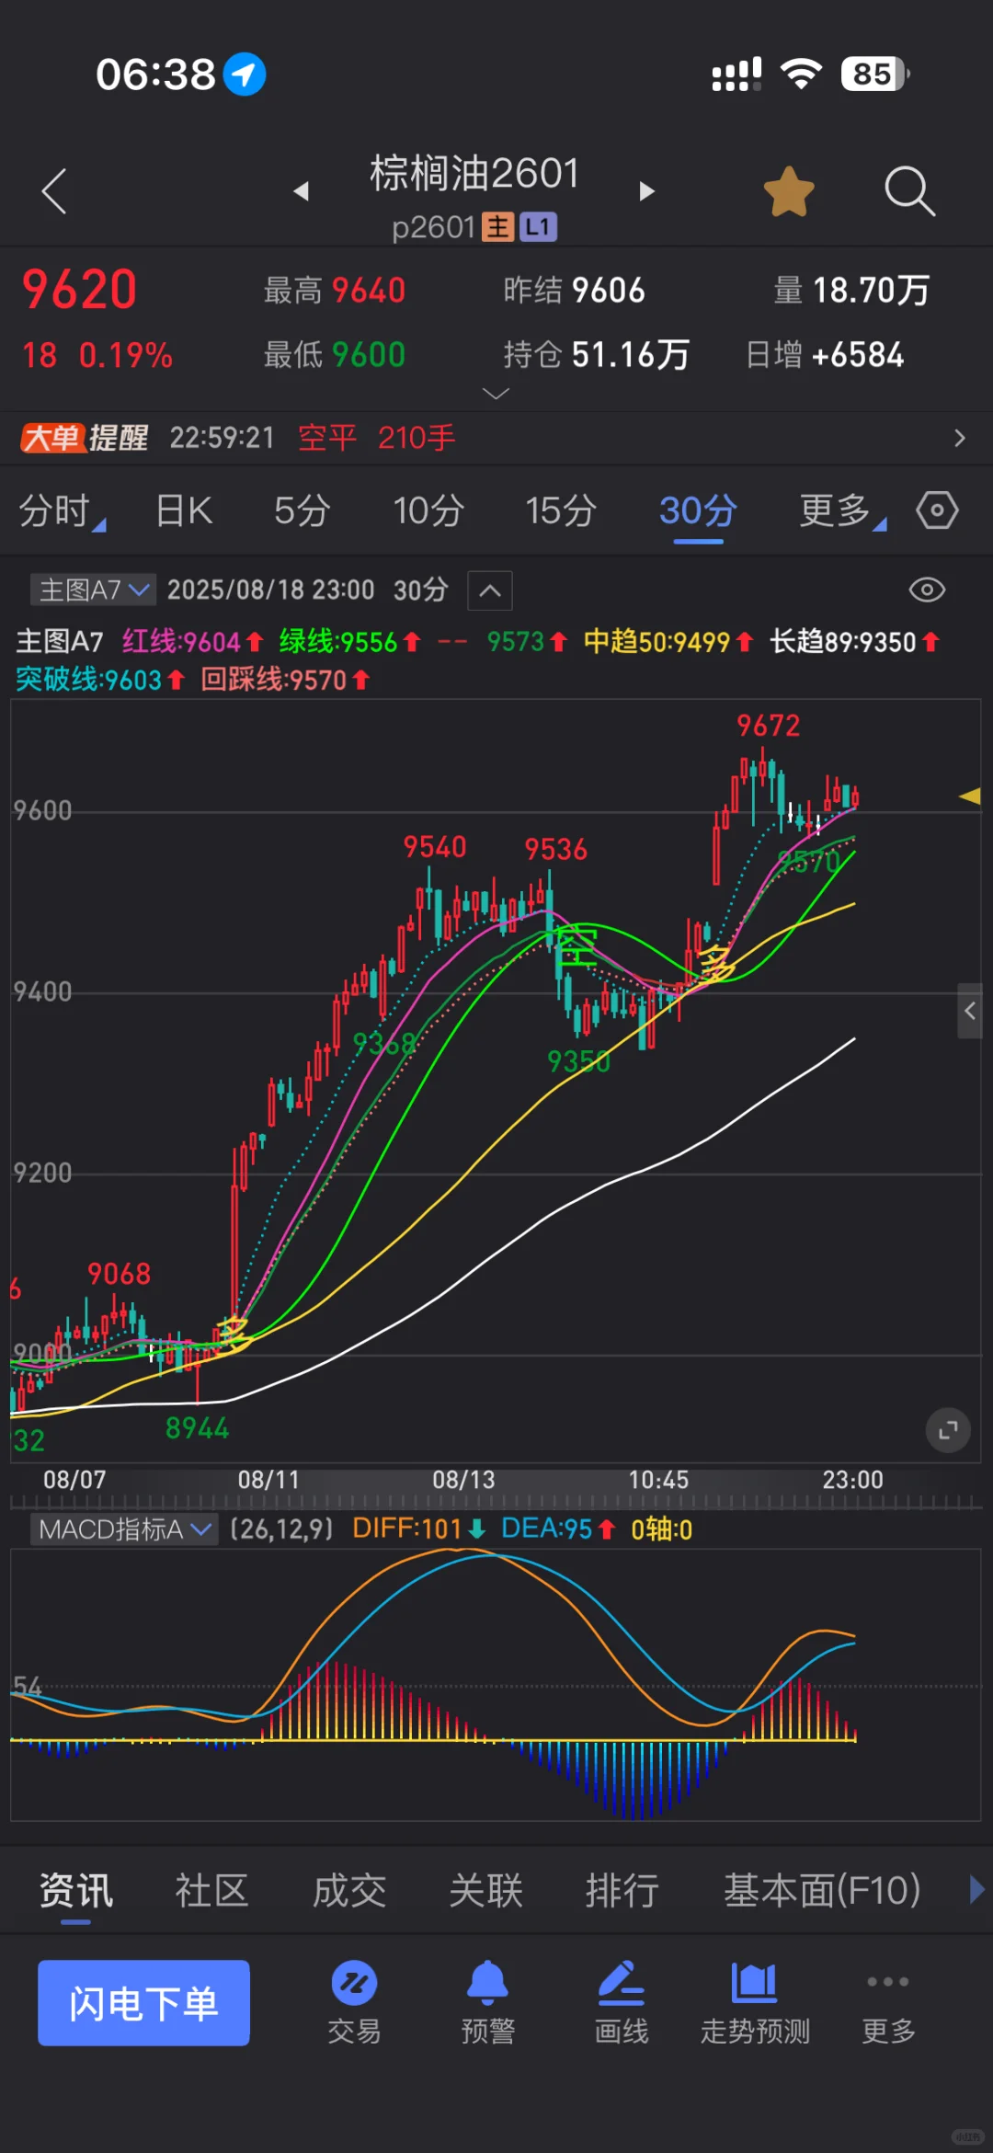Image resolution: width=993 pixels, height=2153 pixels.
Task: Open the 关联 tab
Action: point(486,1891)
